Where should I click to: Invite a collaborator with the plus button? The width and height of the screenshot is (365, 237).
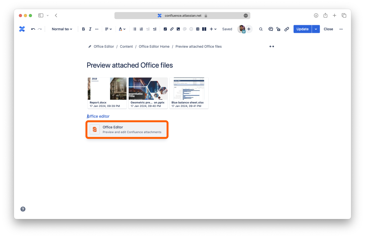tap(249, 29)
